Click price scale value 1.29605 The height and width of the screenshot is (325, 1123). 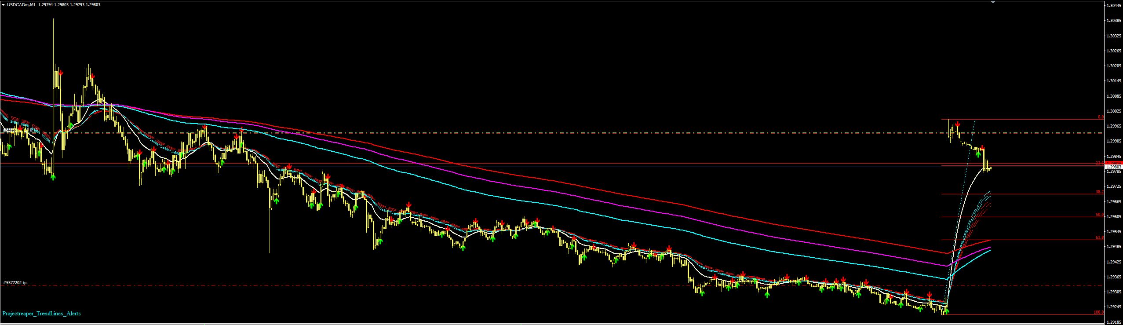(x=1113, y=217)
